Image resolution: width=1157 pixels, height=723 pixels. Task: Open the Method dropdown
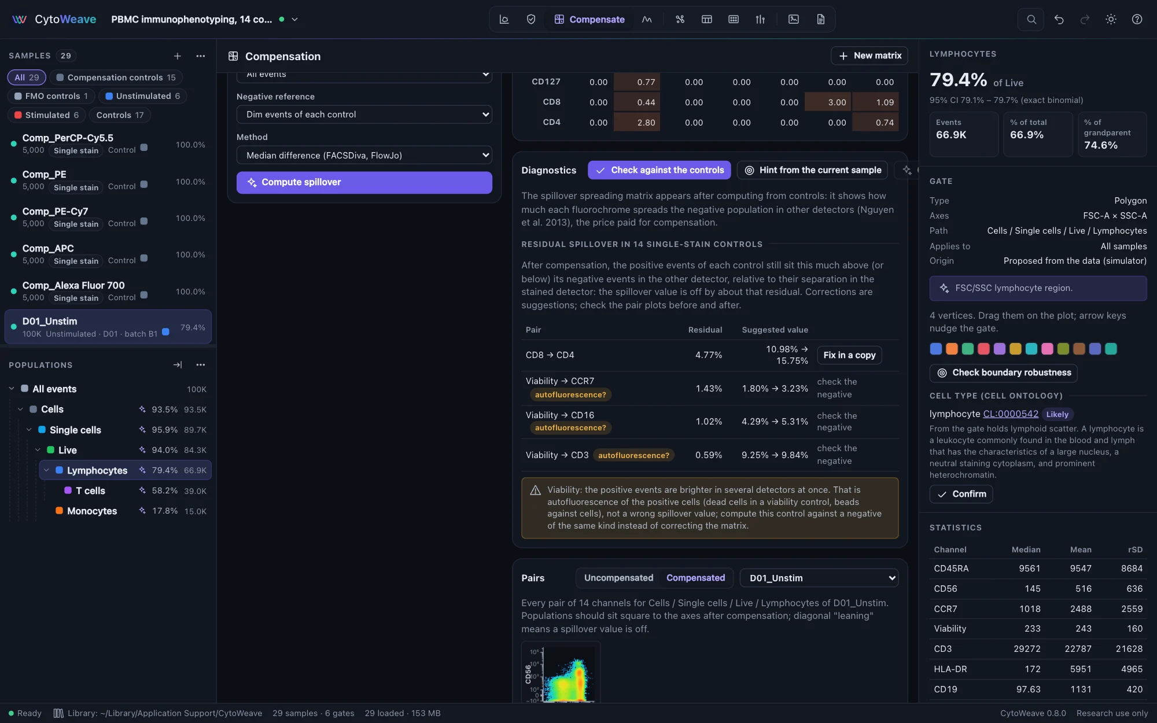(x=364, y=155)
